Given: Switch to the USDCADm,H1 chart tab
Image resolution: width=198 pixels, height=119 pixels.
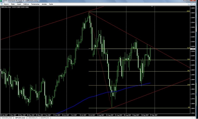Looking at the screenshot, I should [33, 118].
